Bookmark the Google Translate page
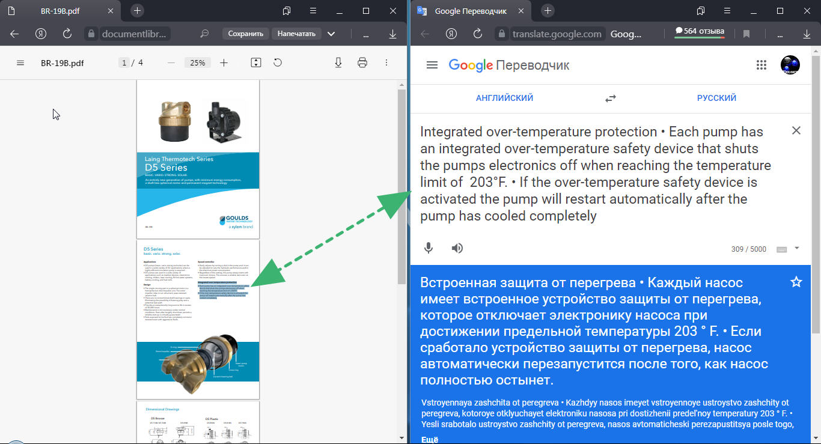Viewport: 821px width, 444px height. pos(746,34)
